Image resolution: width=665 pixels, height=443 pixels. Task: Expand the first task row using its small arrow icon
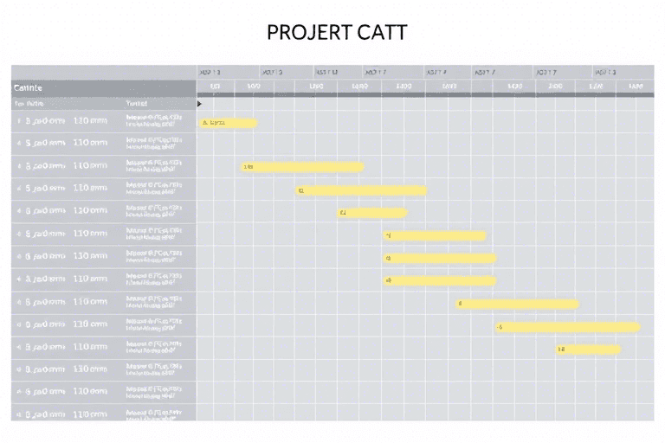coord(19,121)
